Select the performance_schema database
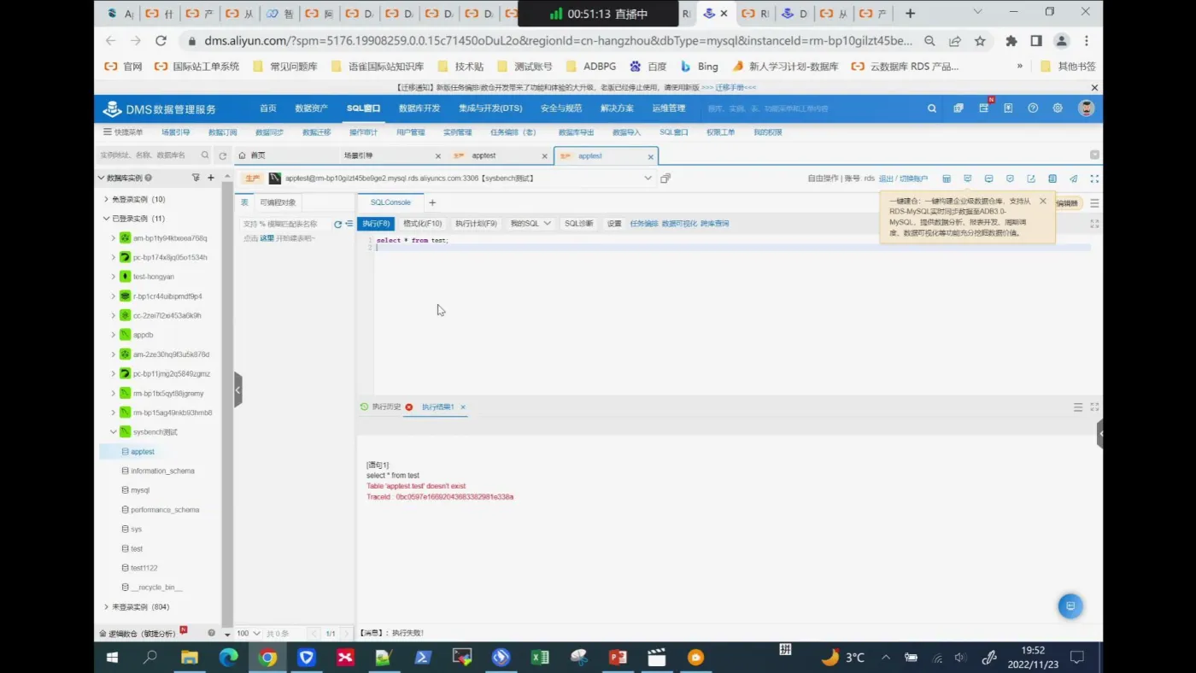 (x=164, y=510)
